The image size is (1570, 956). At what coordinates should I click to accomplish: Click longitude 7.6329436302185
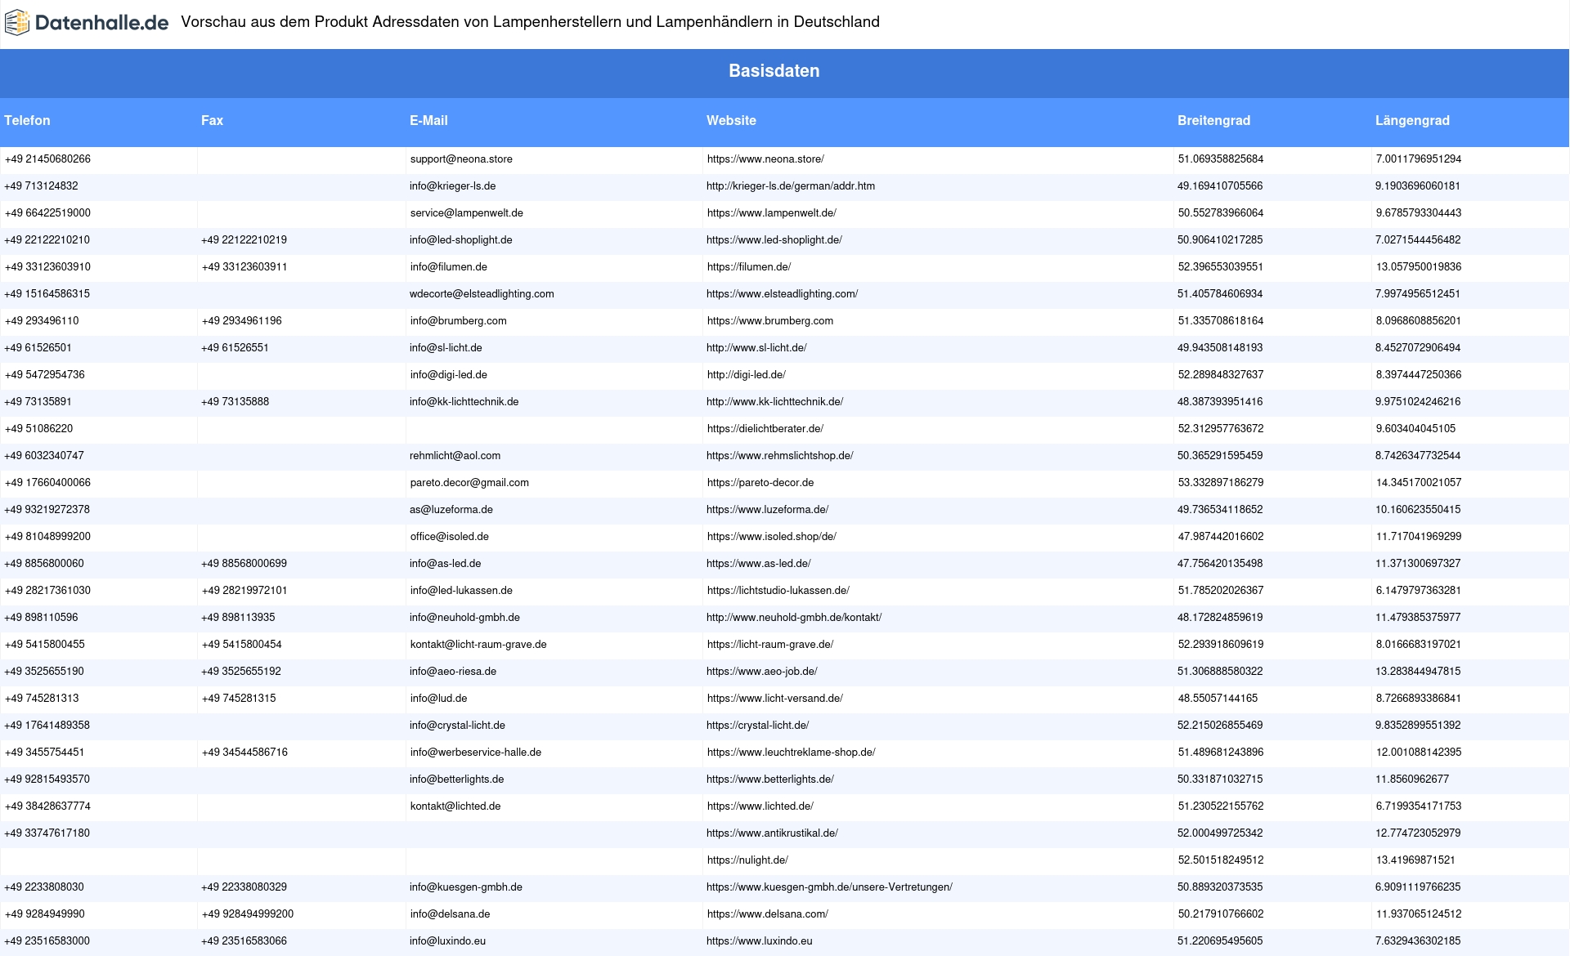coord(1418,941)
